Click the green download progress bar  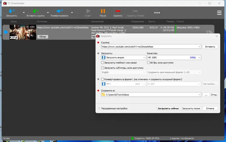tap(175, 29)
